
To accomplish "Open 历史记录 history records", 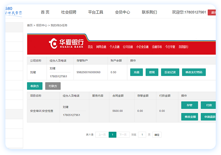I will pos(170,72).
